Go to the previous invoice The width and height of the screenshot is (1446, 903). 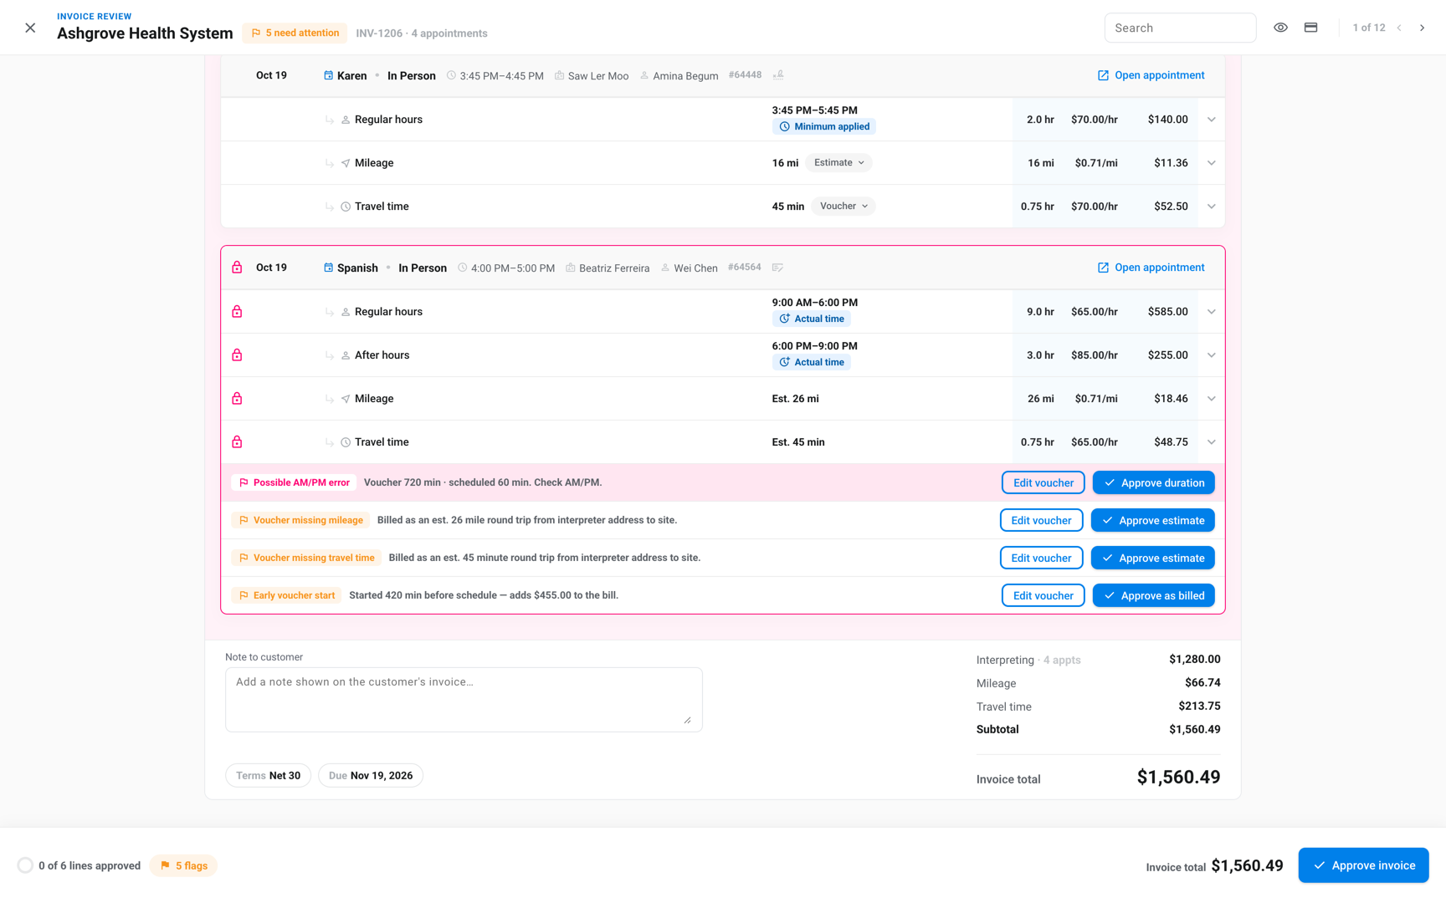pos(1399,28)
